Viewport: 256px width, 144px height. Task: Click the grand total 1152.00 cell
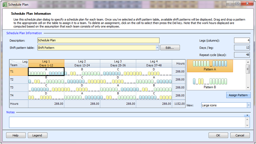[x=179, y=104]
